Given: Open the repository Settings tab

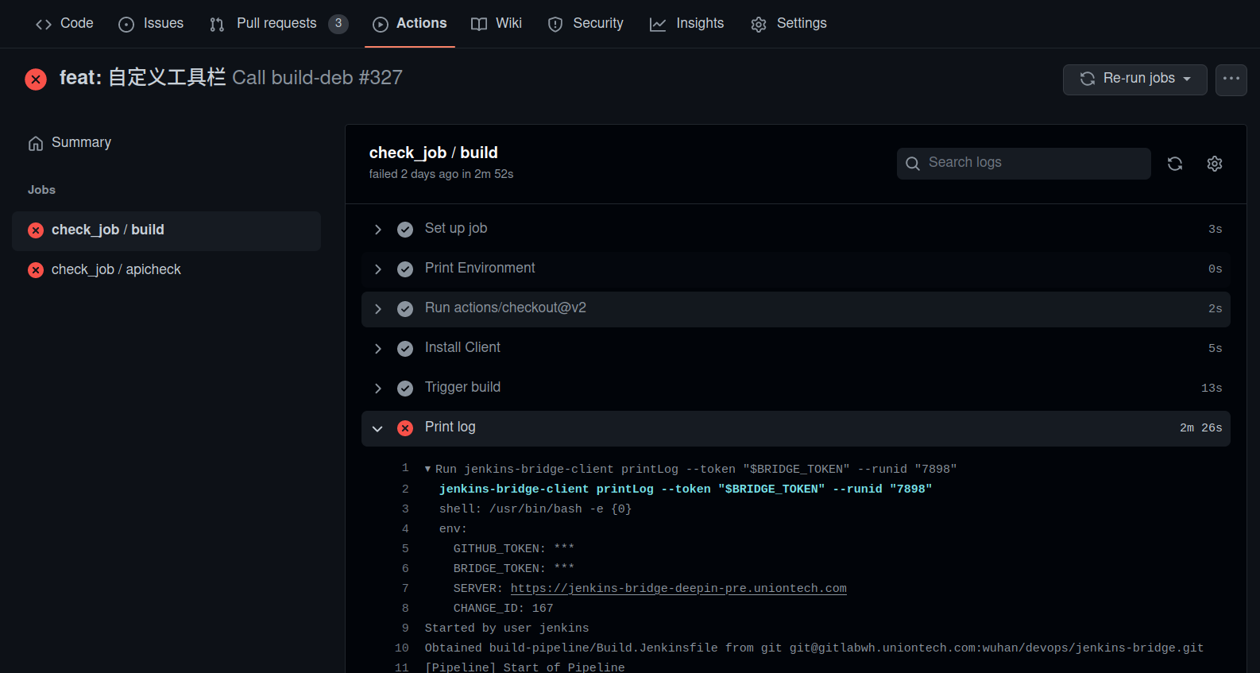Looking at the screenshot, I should click(789, 24).
